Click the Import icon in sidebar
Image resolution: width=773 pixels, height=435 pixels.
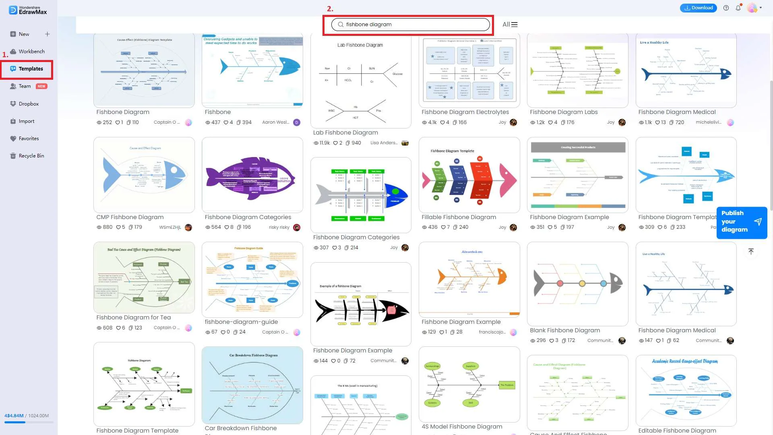pyautogui.click(x=13, y=120)
